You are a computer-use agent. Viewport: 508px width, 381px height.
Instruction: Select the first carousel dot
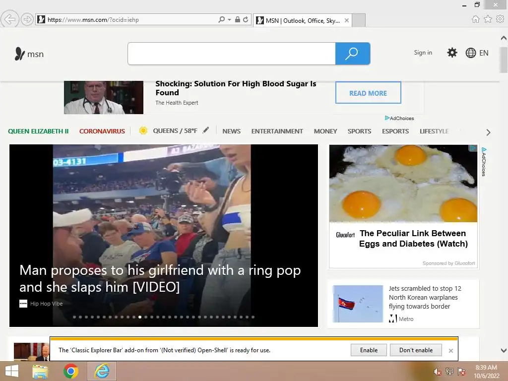[74, 317]
